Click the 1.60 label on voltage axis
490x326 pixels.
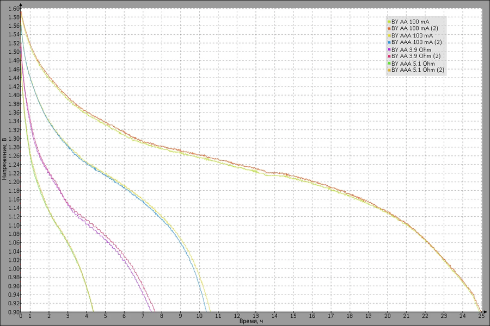(14, 9)
